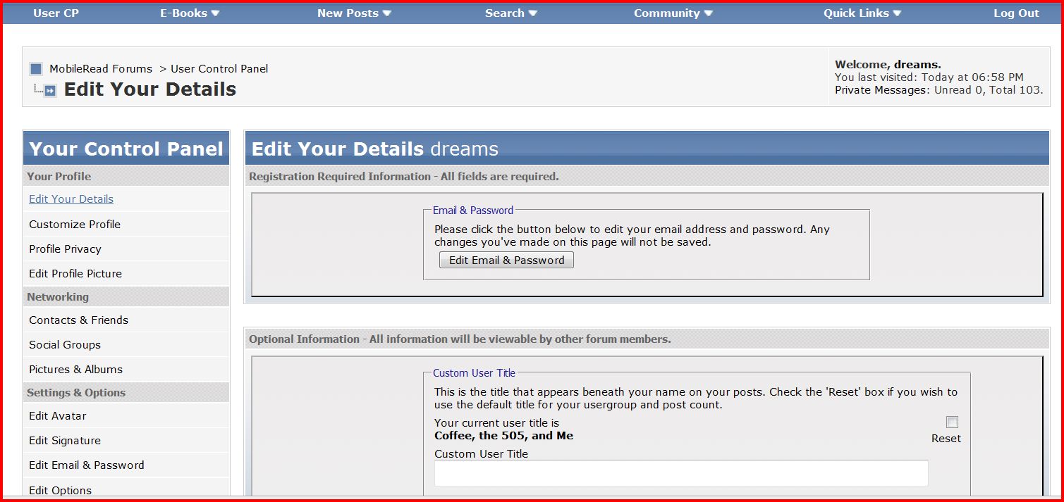Click the 'Settings & Options' section heading
The image size is (1064, 502).
pos(76,393)
